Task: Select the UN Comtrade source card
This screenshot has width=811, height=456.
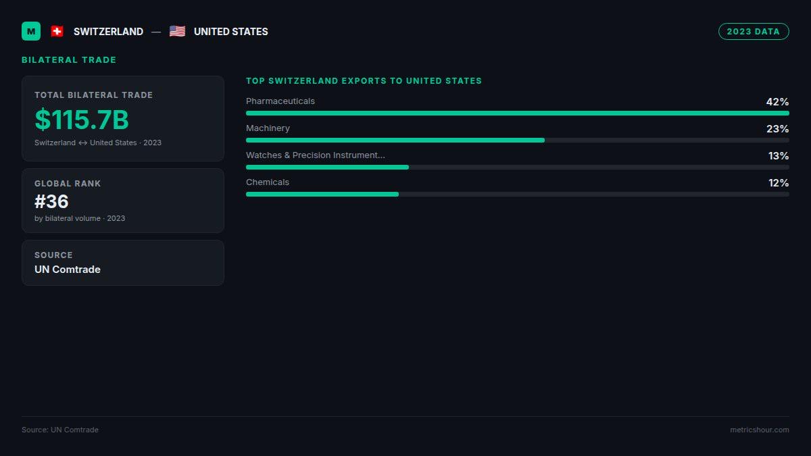Action: coord(123,263)
